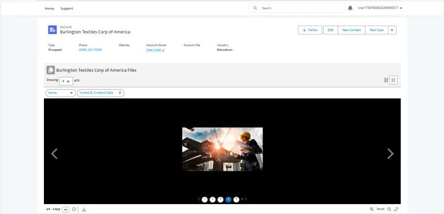444x214 pixels.
Task: Click the jpg file type badge
Action: click(x=66, y=209)
